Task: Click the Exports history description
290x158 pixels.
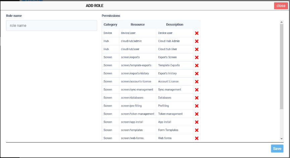Action: [x=167, y=73]
